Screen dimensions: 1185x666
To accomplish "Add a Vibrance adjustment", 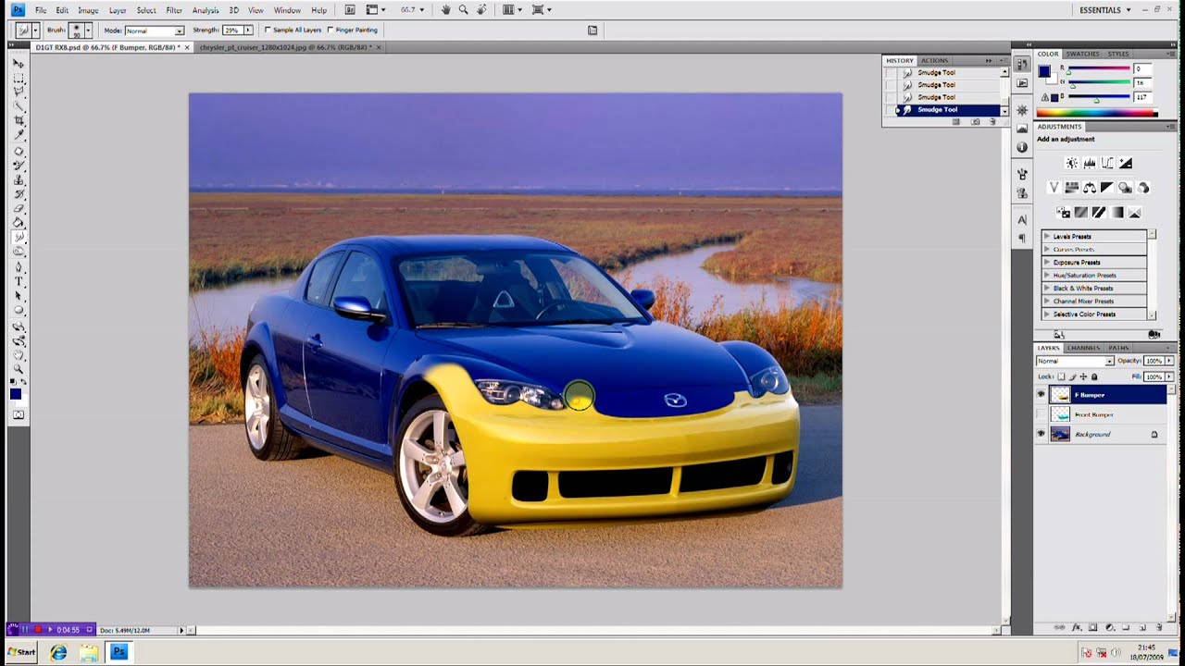I will 1054,188.
